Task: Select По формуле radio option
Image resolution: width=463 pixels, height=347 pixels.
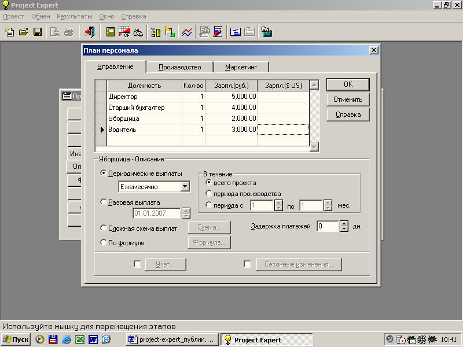Action: 104,242
